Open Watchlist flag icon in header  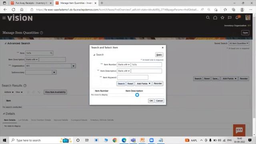click(x=230, y=18)
